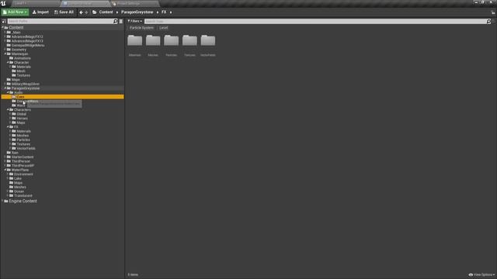
Task: Click the green Add New button
Action: 15,12
